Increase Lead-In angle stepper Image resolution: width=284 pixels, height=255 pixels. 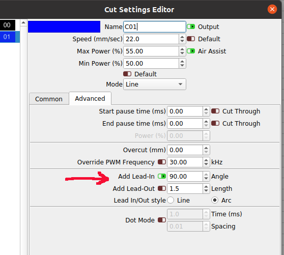click(206, 174)
